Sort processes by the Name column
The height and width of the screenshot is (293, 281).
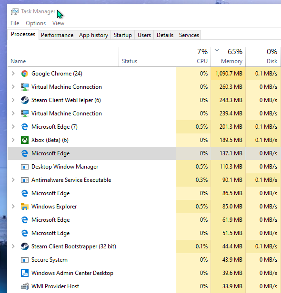click(x=63, y=57)
